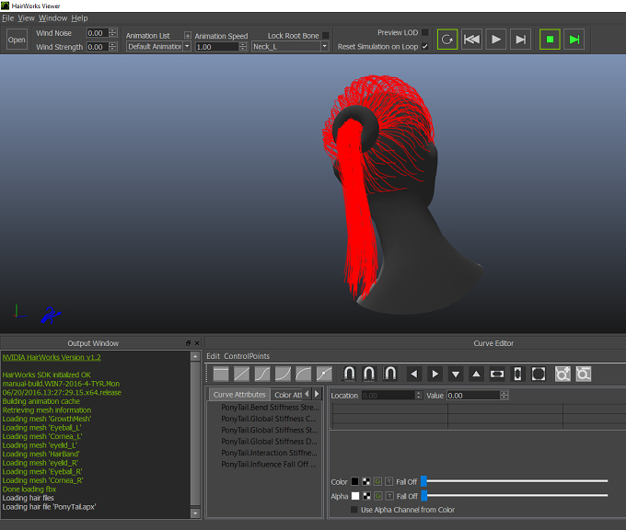Play the animation
This screenshot has height=530, width=626.
click(496, 40)
